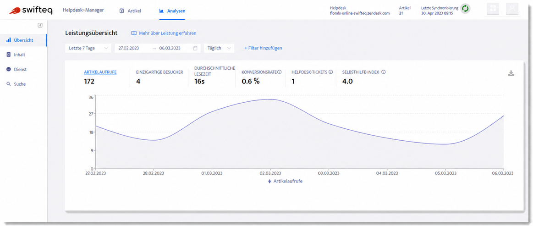Click the calendar icon in date range
Image resolution: width=533 pixels, height=226 pixels.
tap(195, 48)
